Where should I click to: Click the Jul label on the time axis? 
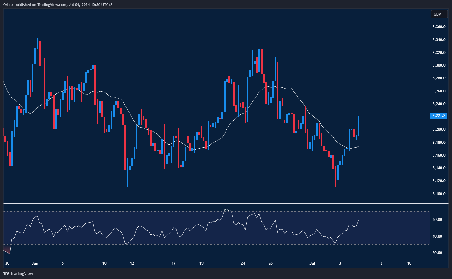click(312, 263)
